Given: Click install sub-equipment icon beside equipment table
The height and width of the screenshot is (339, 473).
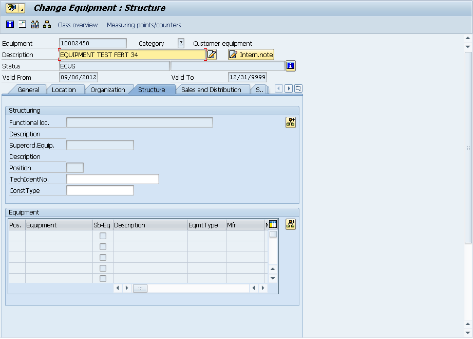Looking at the screenshot, I should coord(291,224).
